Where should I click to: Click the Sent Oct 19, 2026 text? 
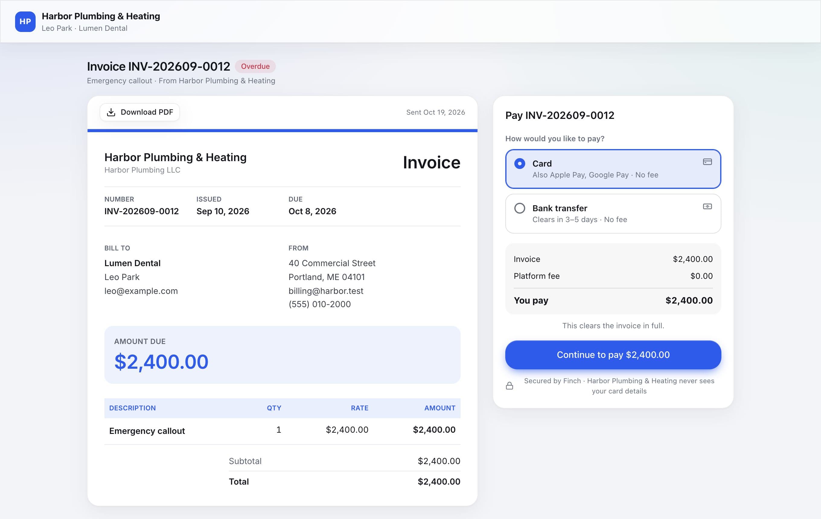click(435, 112)
